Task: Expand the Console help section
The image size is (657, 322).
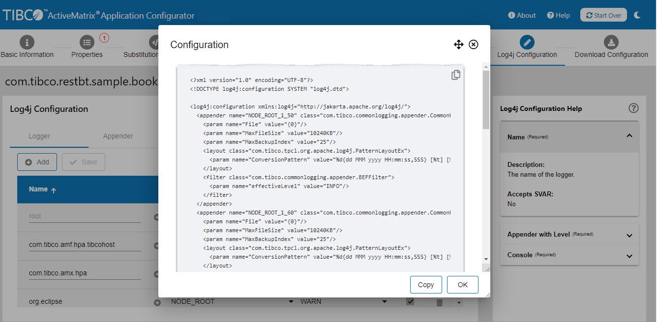Action: 629,256
